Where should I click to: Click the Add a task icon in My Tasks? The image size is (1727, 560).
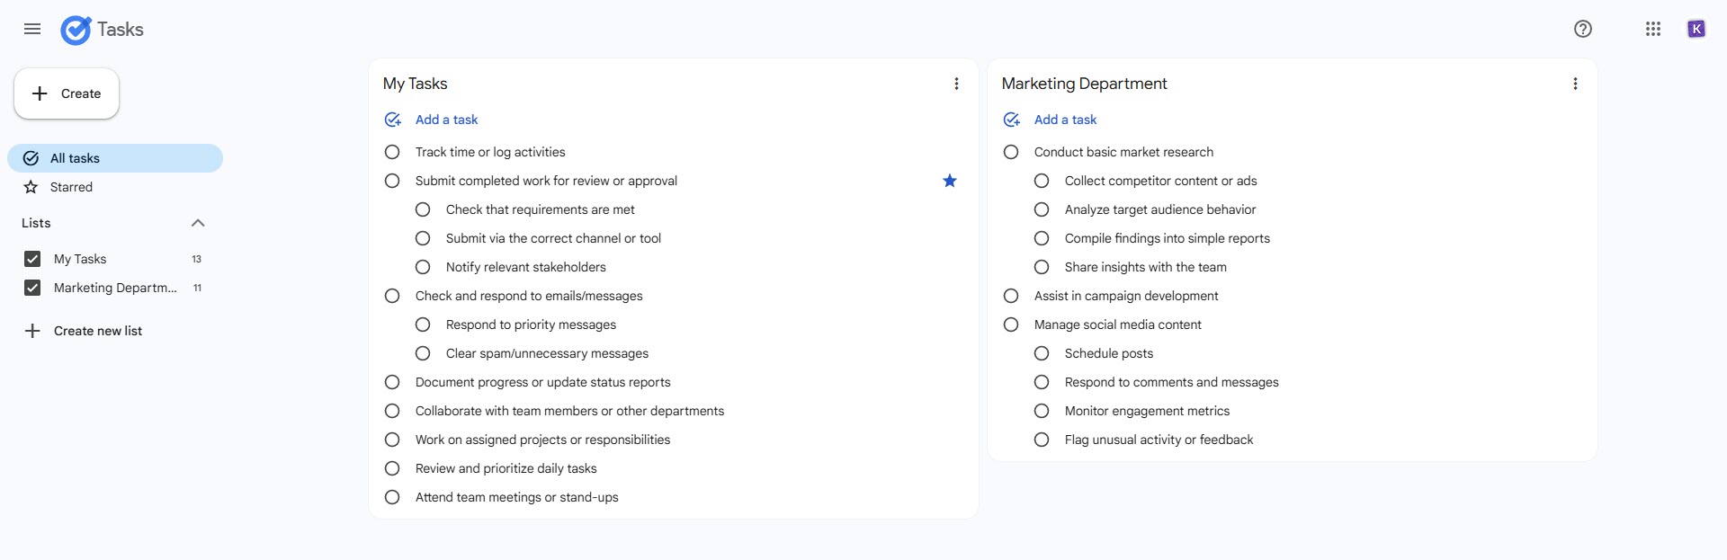tap(393, 120)
